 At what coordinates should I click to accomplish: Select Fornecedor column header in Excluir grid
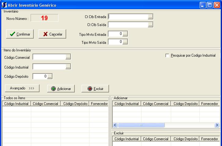(x=209, y=139)
